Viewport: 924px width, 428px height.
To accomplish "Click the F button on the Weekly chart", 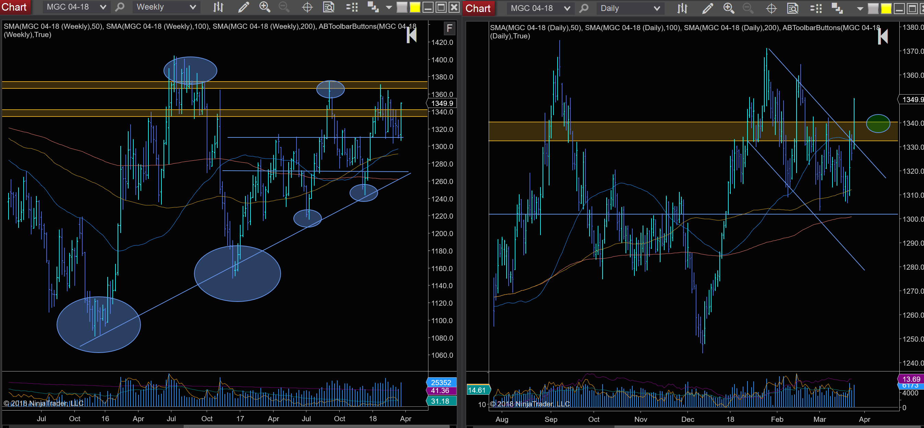I will coord(449,28).
